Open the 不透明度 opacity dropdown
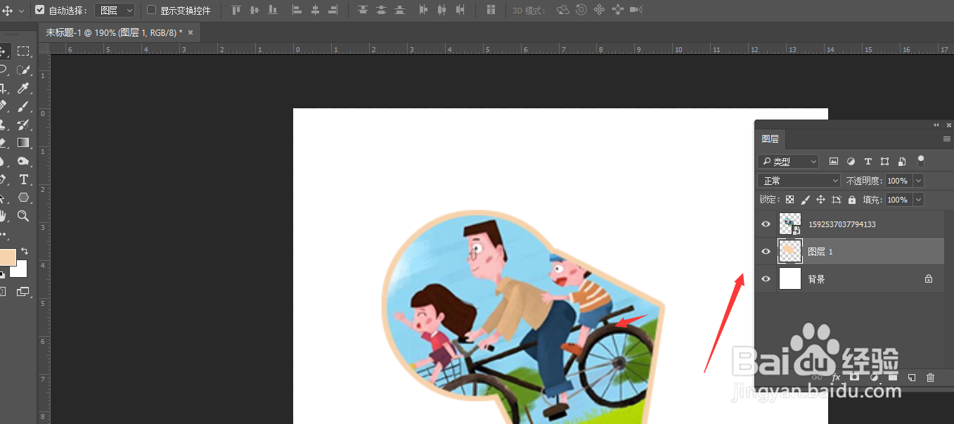This screenshot has height=424, width=954. click(x=917, y=181)
